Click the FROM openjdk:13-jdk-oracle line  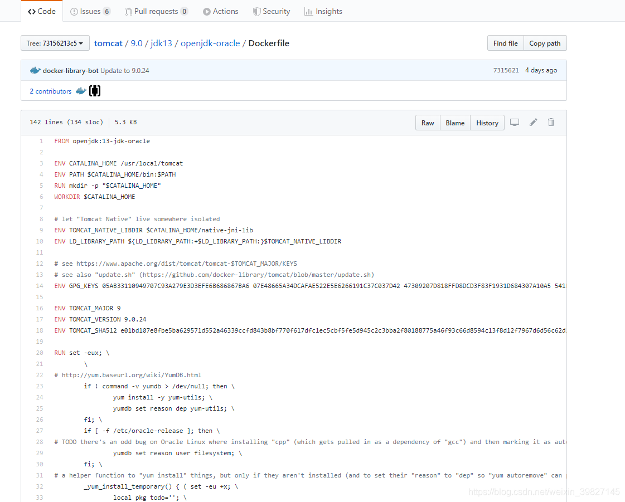[x=102, y=141]
